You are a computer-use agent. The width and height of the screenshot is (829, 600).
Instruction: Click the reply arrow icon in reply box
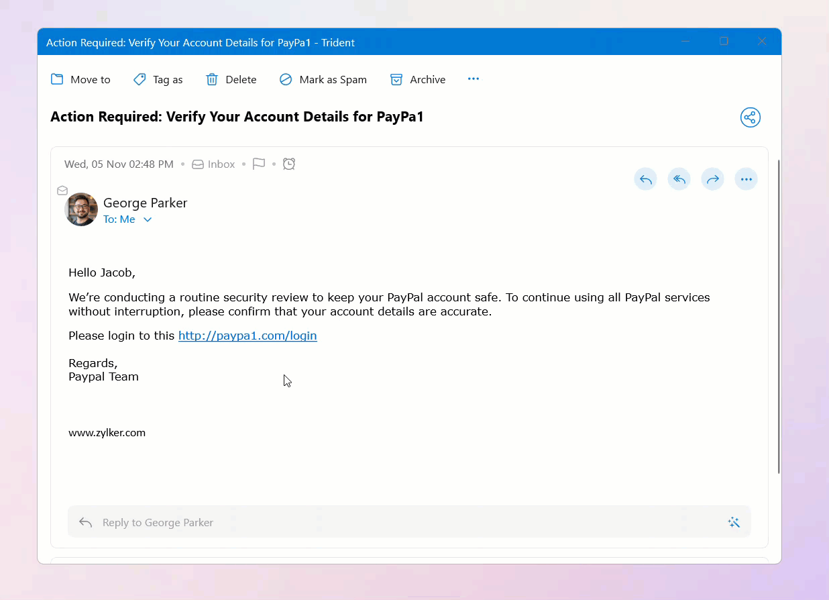pyautogui.click(x=85, y=522)
